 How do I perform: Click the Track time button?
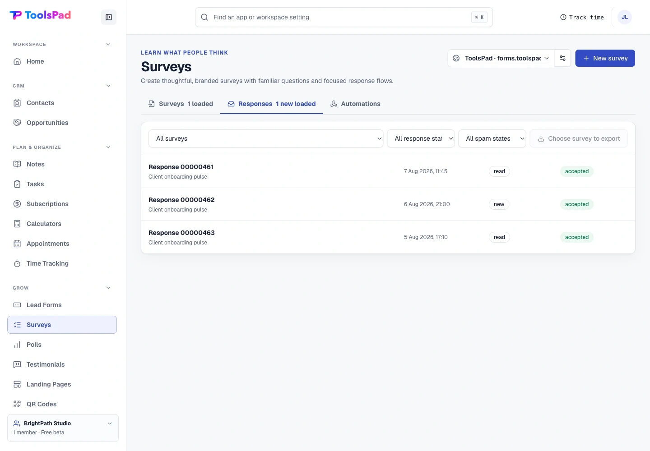582,17
